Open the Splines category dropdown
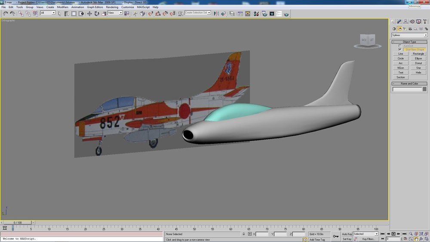 click(x=409, y=35)
